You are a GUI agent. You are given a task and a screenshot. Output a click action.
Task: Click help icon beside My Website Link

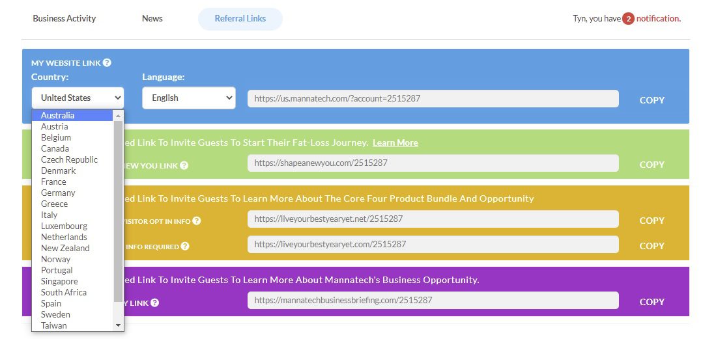[x=107, y=62]
